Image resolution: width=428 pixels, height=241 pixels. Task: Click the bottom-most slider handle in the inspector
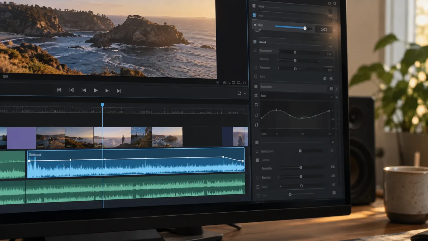click(290, 194)
